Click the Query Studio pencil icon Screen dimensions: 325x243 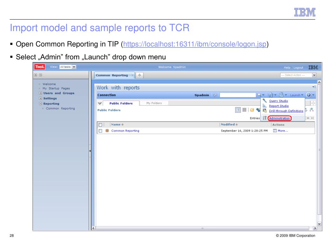(x=265, y=101)
